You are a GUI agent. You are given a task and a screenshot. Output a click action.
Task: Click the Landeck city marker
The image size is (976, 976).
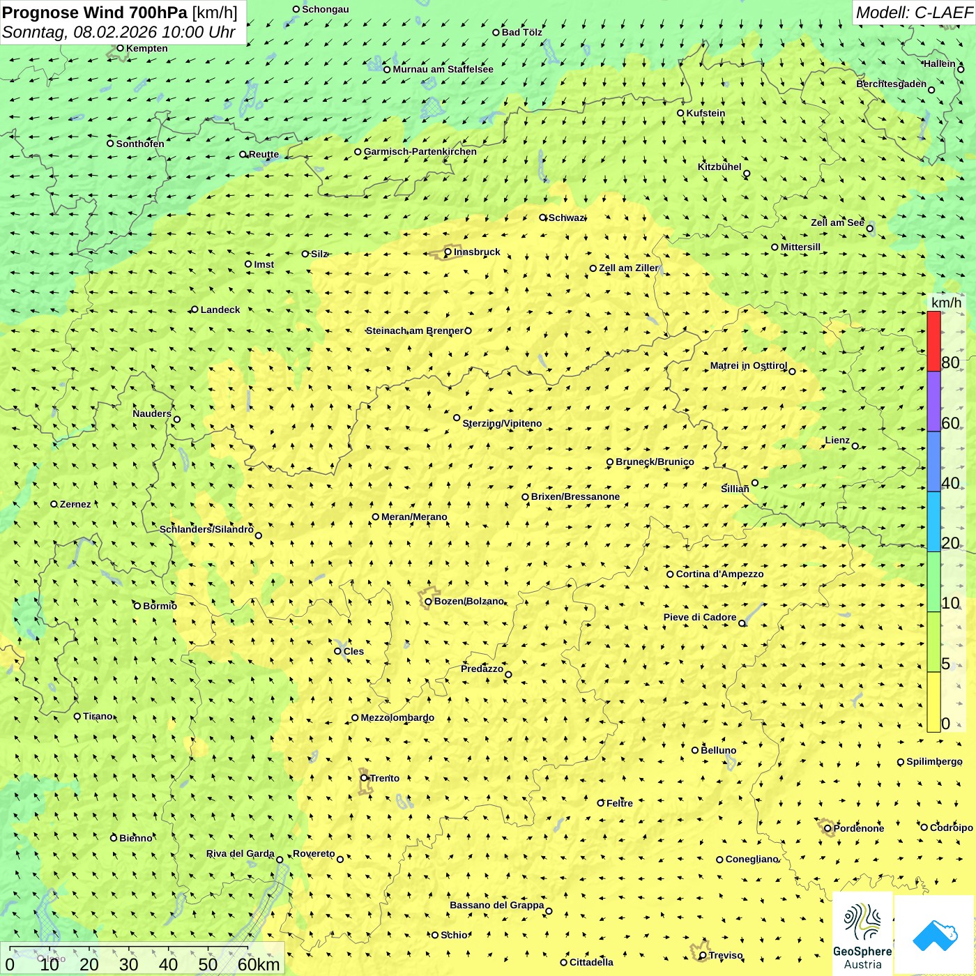point(195,310)
